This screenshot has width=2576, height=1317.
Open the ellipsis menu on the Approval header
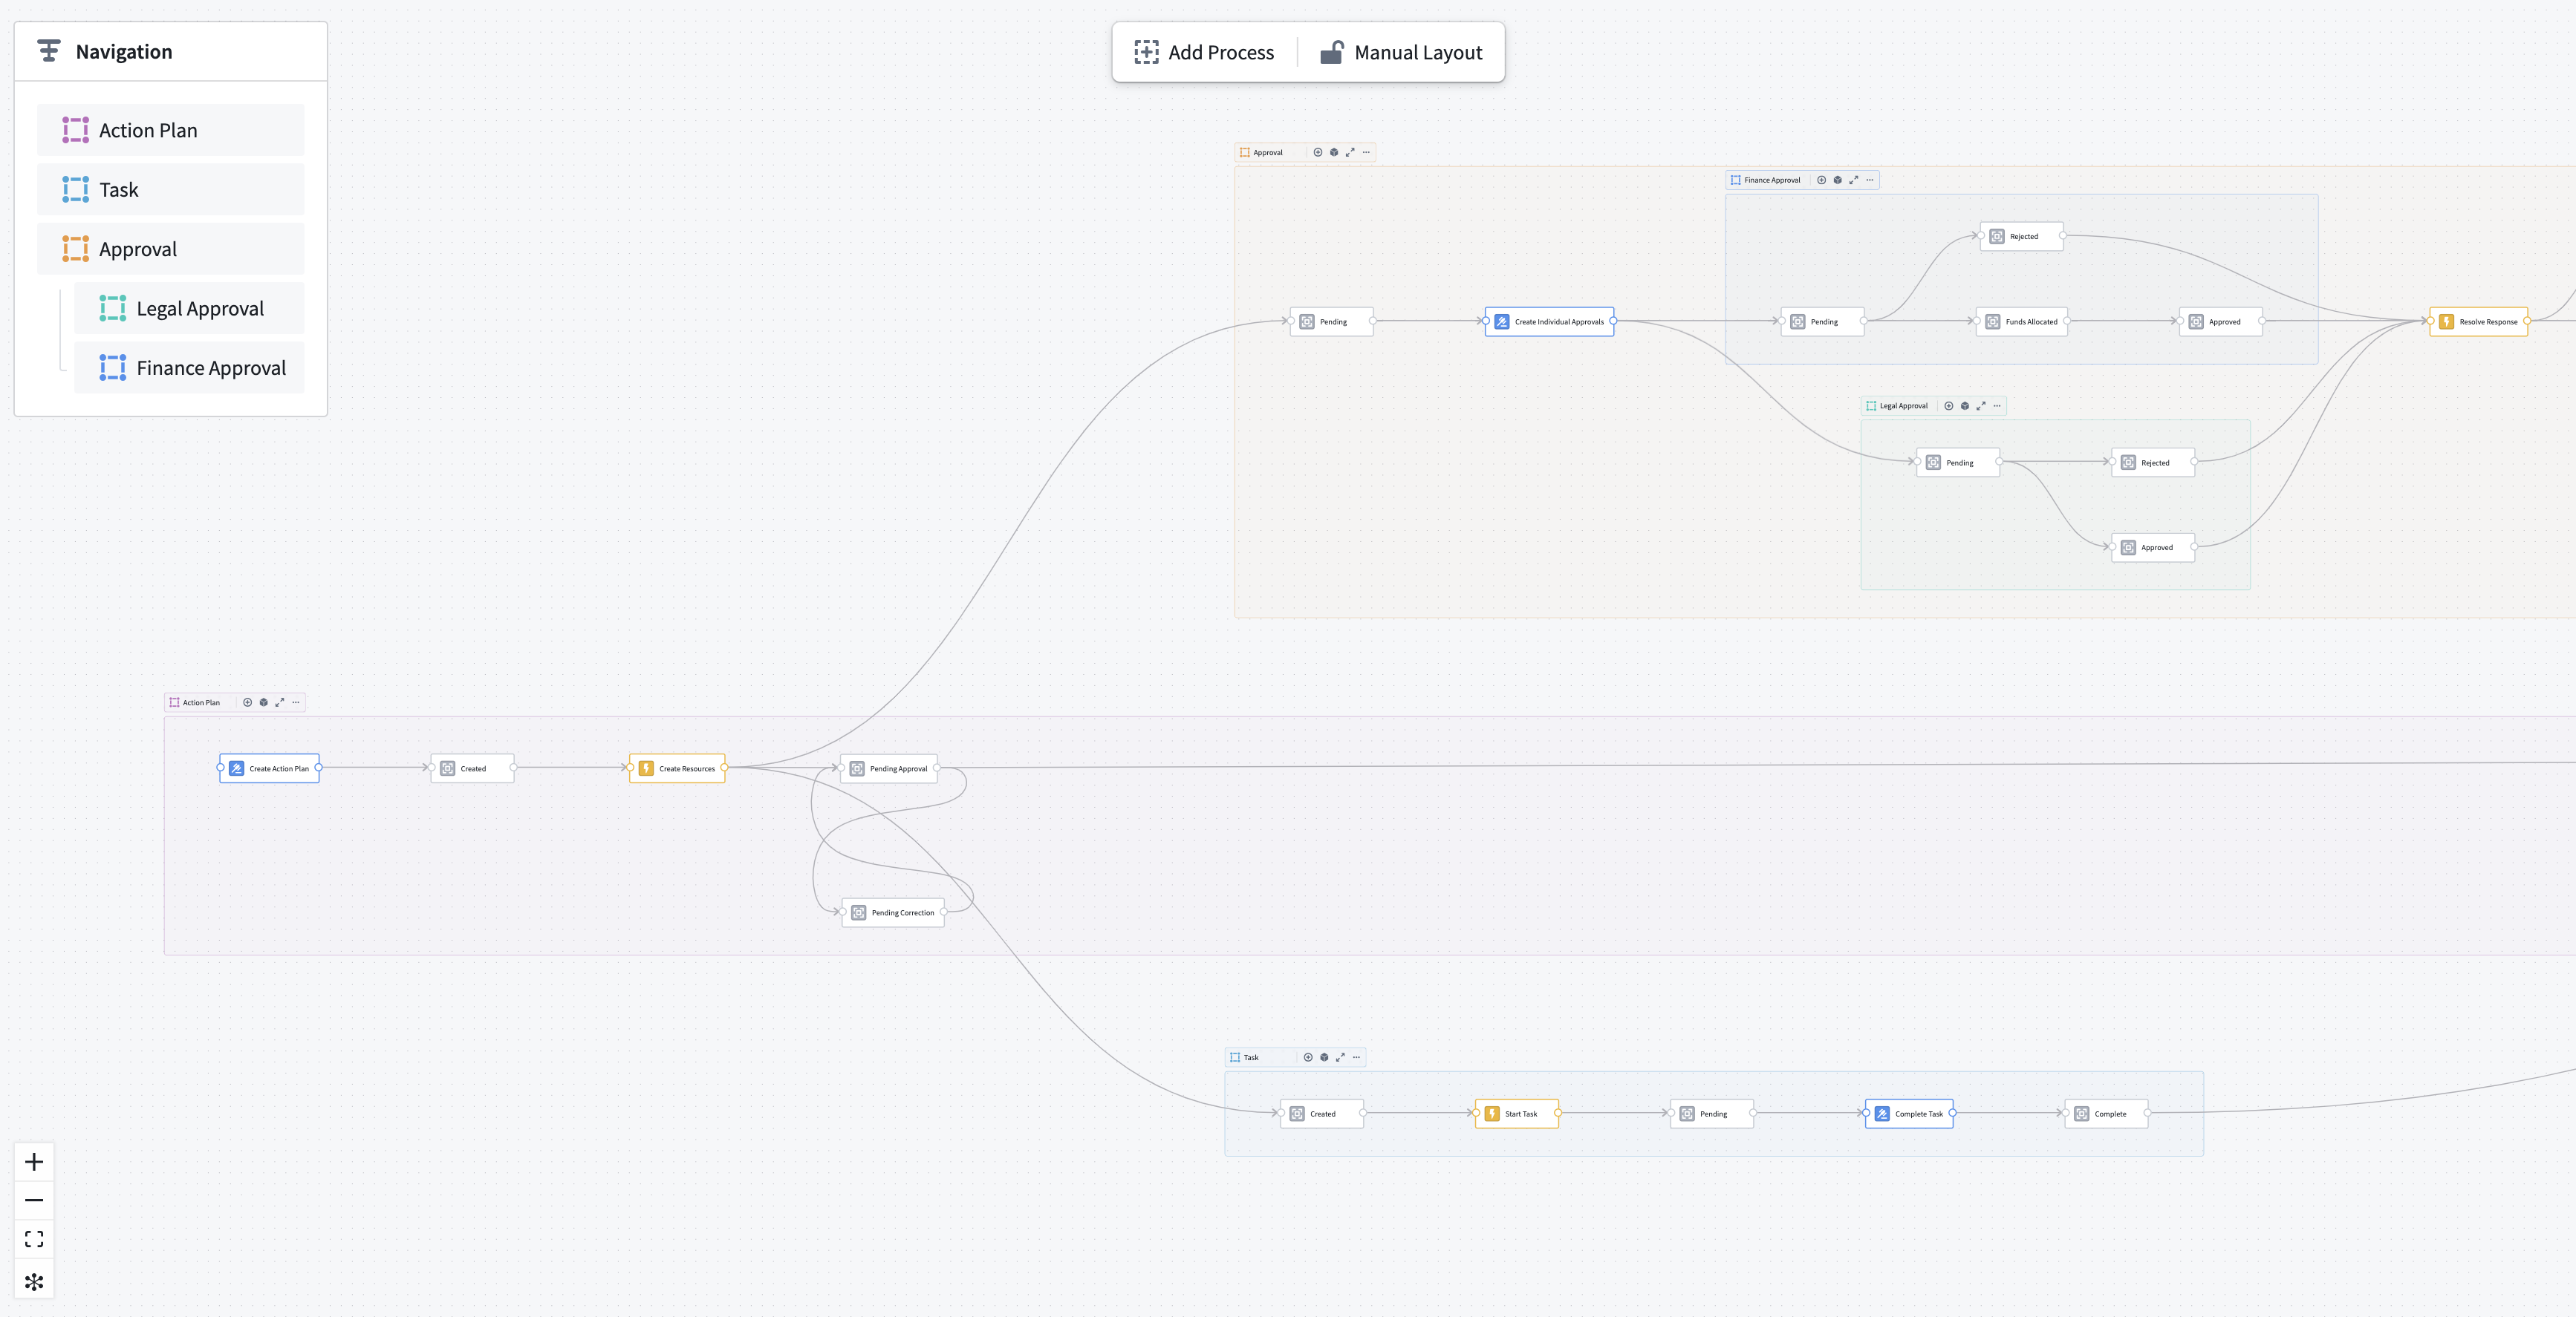coord(1365,152)
